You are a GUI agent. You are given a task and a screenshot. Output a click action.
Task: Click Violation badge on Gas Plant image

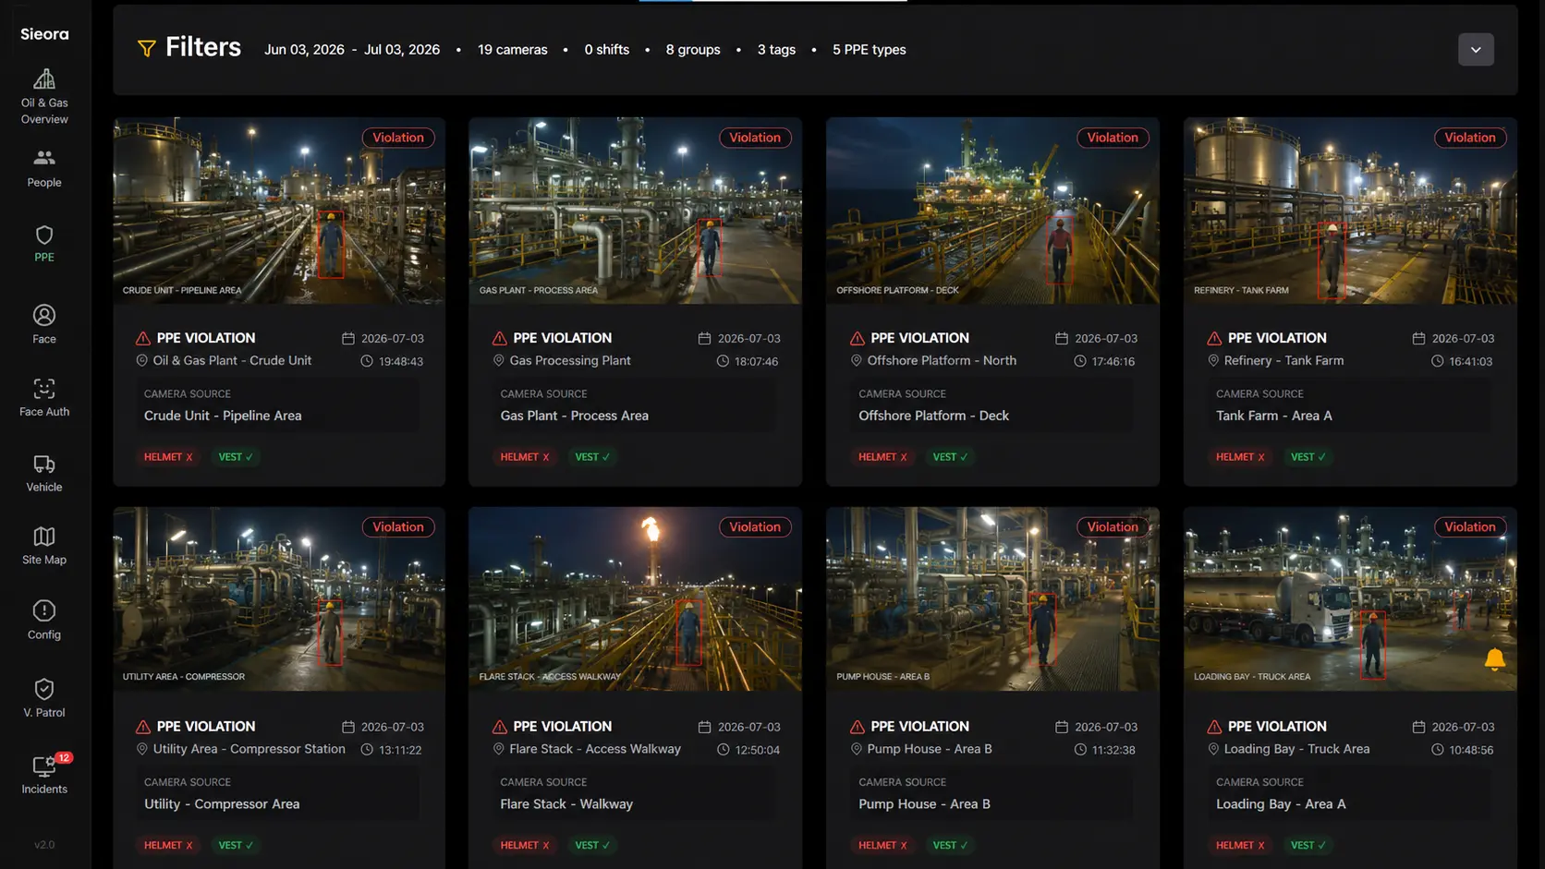[755, 138]
